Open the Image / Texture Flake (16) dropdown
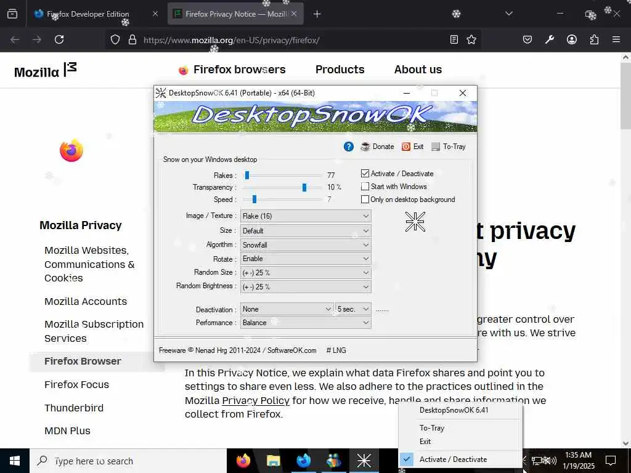The width and height of the screenshot is (631, 473). (x=306, y=216)
